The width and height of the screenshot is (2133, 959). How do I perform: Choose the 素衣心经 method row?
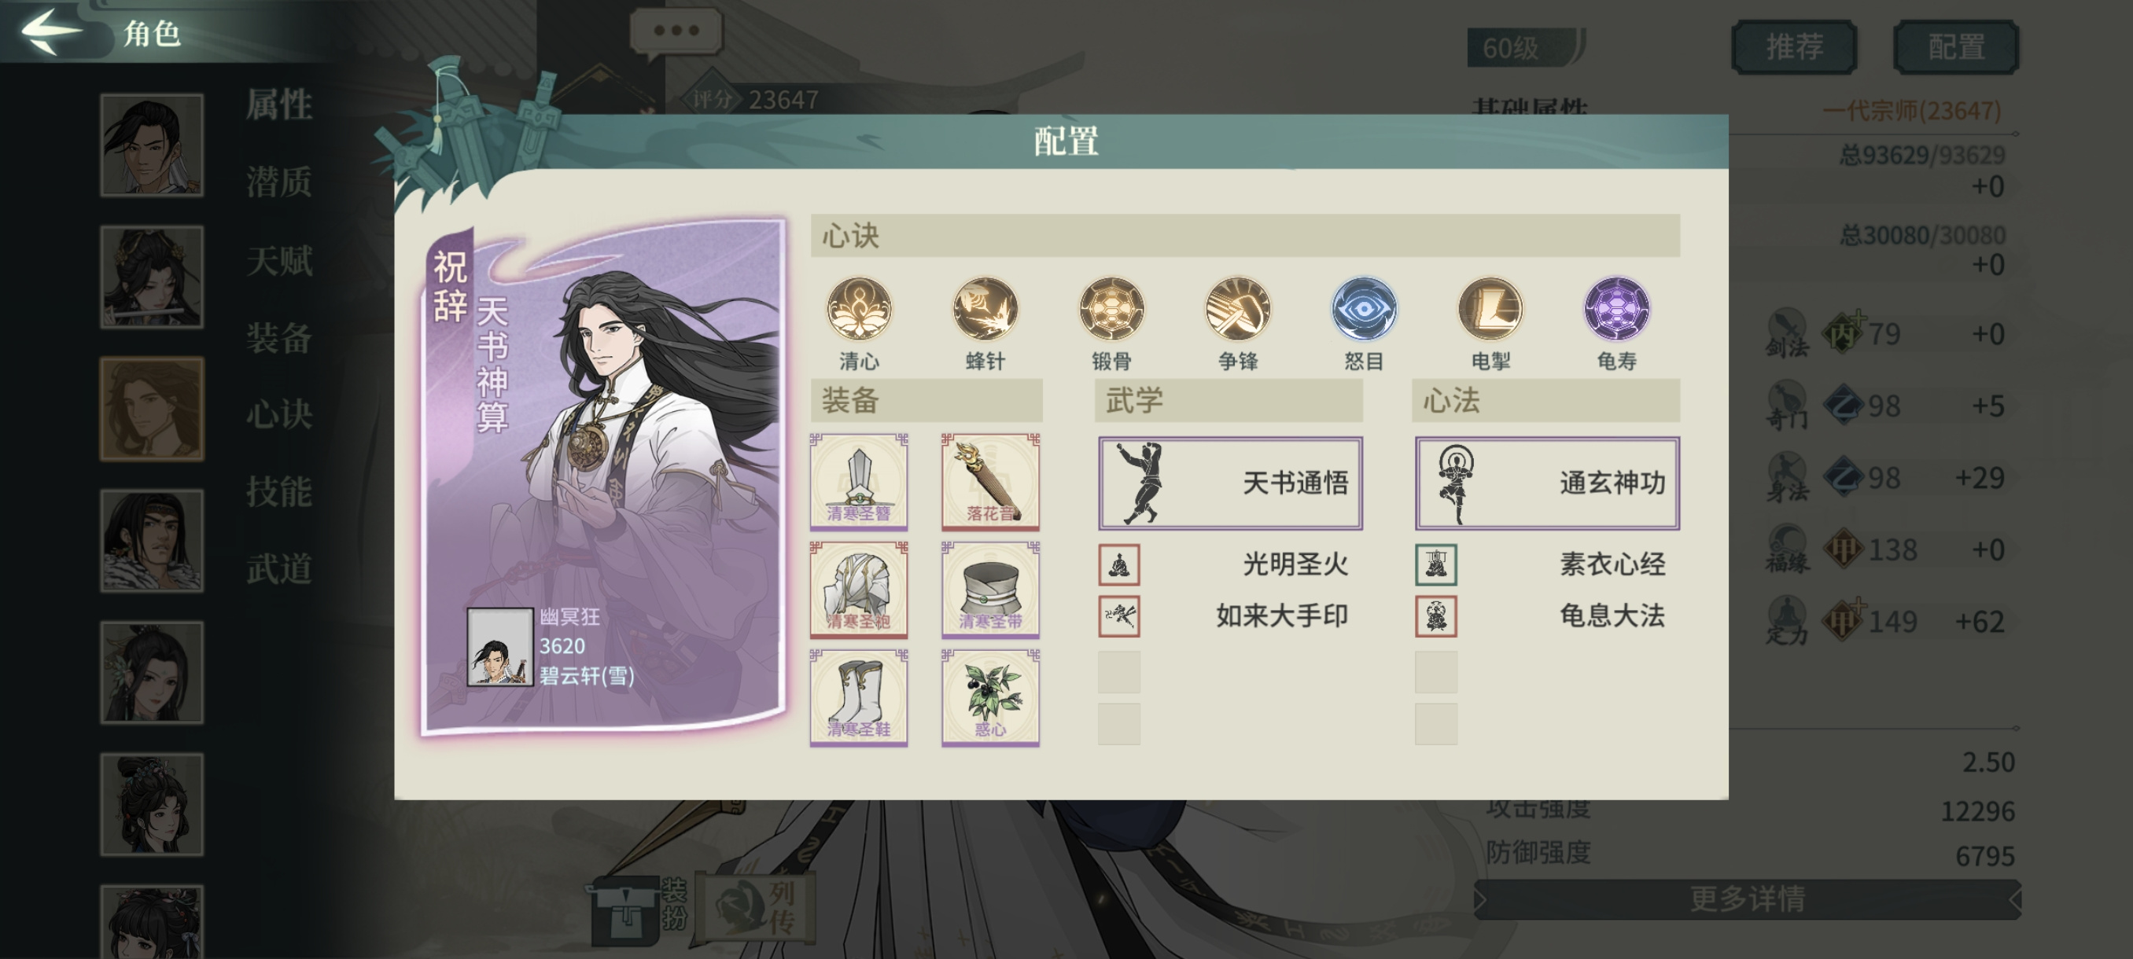pos(1547,564)
